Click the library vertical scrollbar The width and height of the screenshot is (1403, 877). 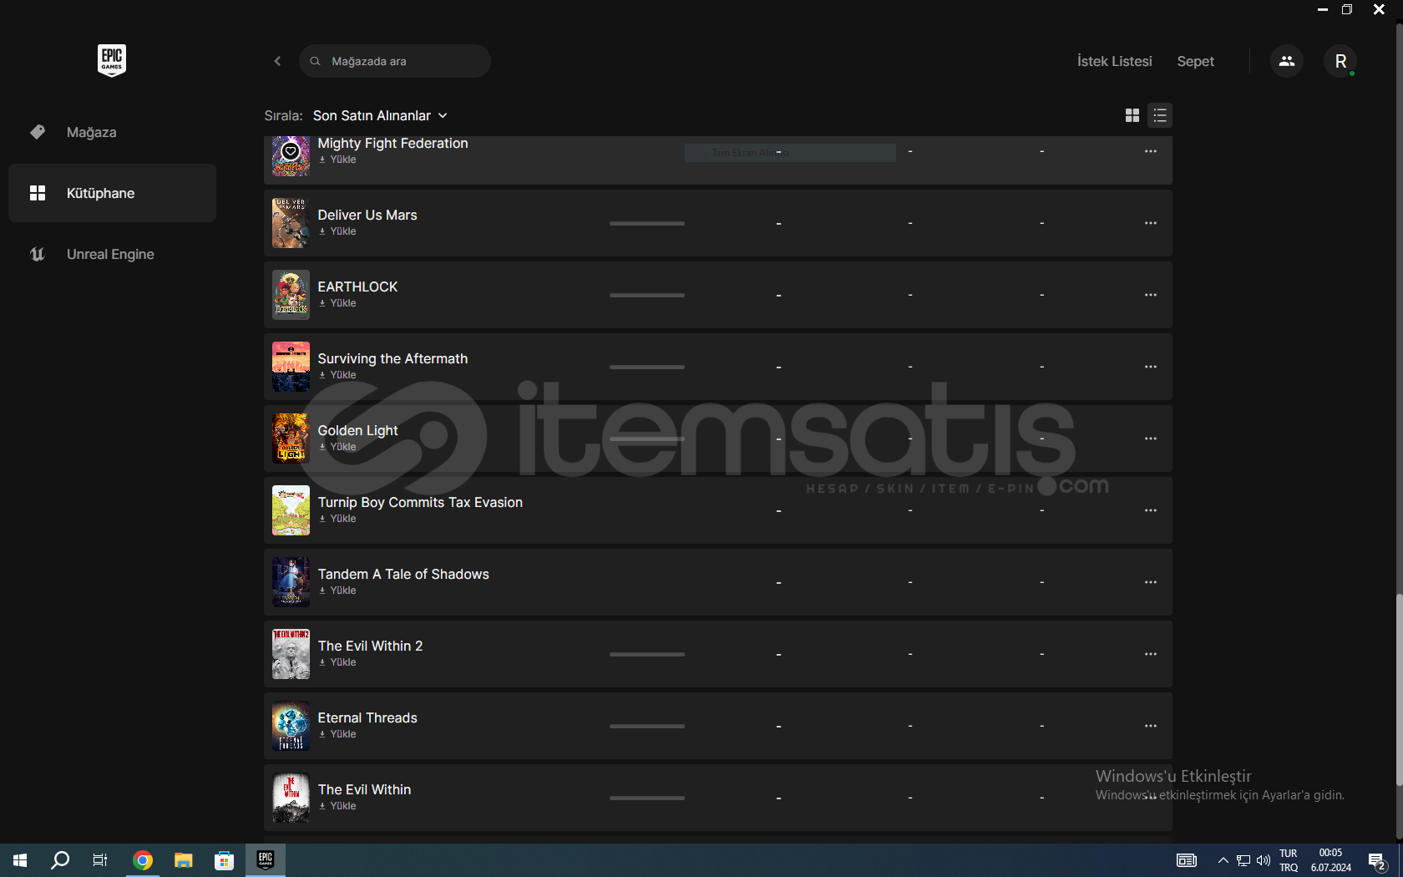pos(1399,690)
